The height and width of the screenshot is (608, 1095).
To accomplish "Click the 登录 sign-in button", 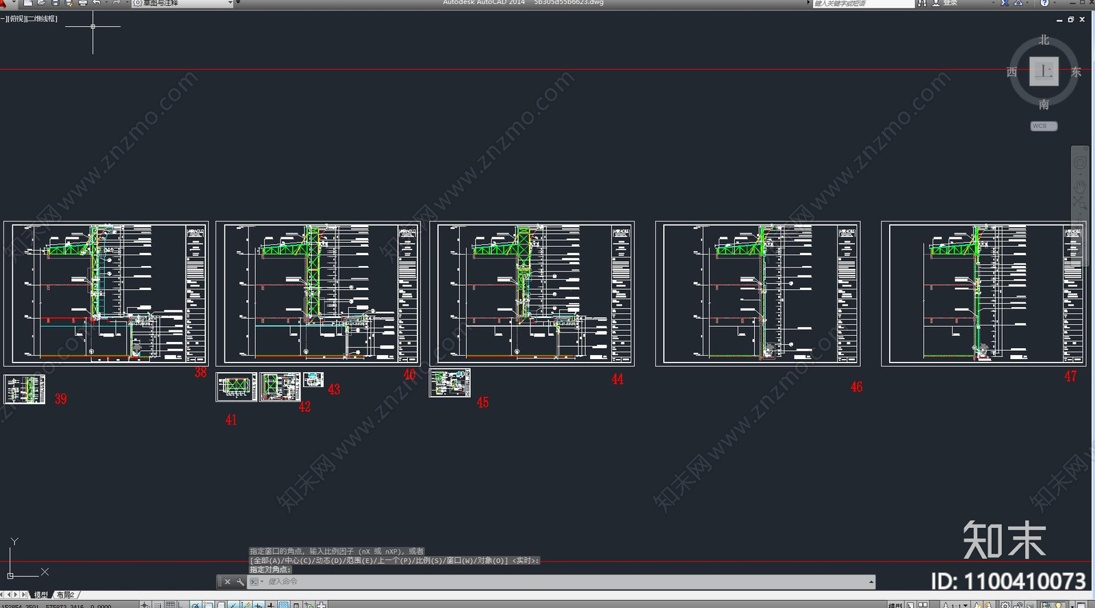I will (x=945, y=3).
